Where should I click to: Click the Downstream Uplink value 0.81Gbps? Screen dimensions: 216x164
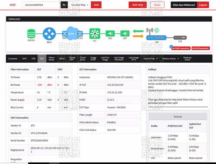[x=194, y=147]
